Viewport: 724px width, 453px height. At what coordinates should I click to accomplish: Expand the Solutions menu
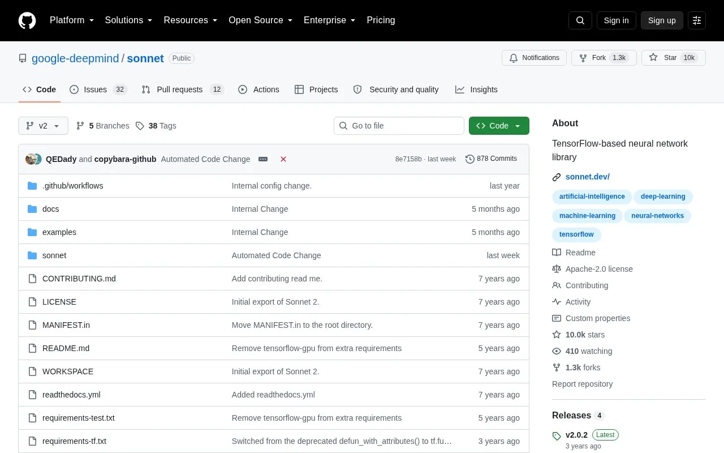coord(129,20)
